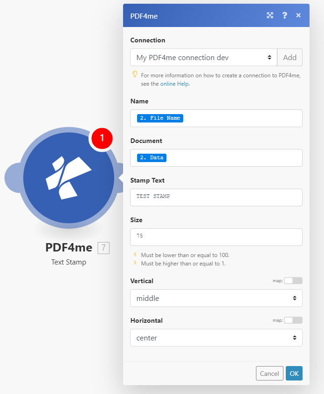
Task: Click inside the Name input field
Action: point(216,118)
